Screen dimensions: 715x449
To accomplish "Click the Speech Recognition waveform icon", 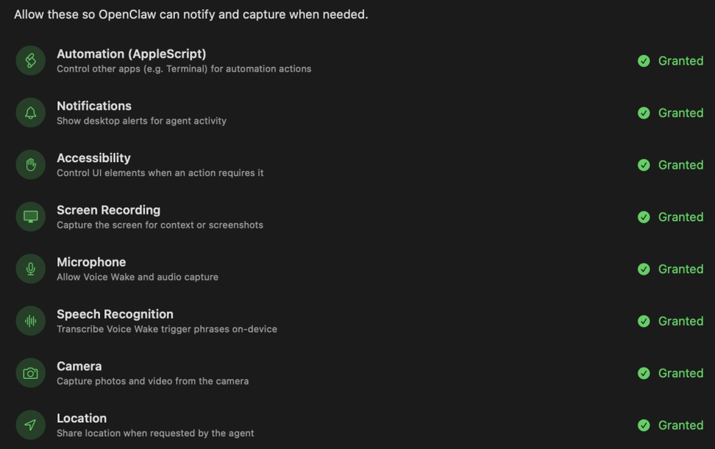I will tap(31, 321).
